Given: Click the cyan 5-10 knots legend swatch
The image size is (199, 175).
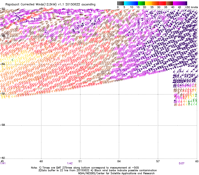Looking at the screenshot, I should click(x=127, y=3).
